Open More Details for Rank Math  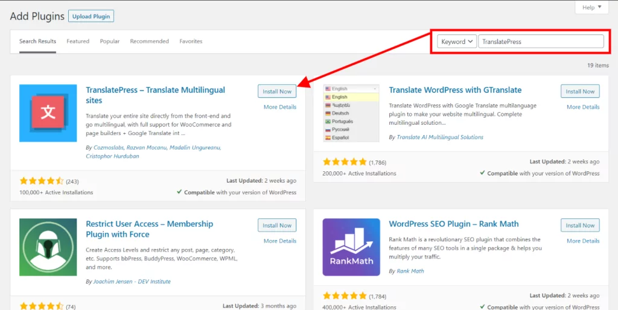coord(583,241)
